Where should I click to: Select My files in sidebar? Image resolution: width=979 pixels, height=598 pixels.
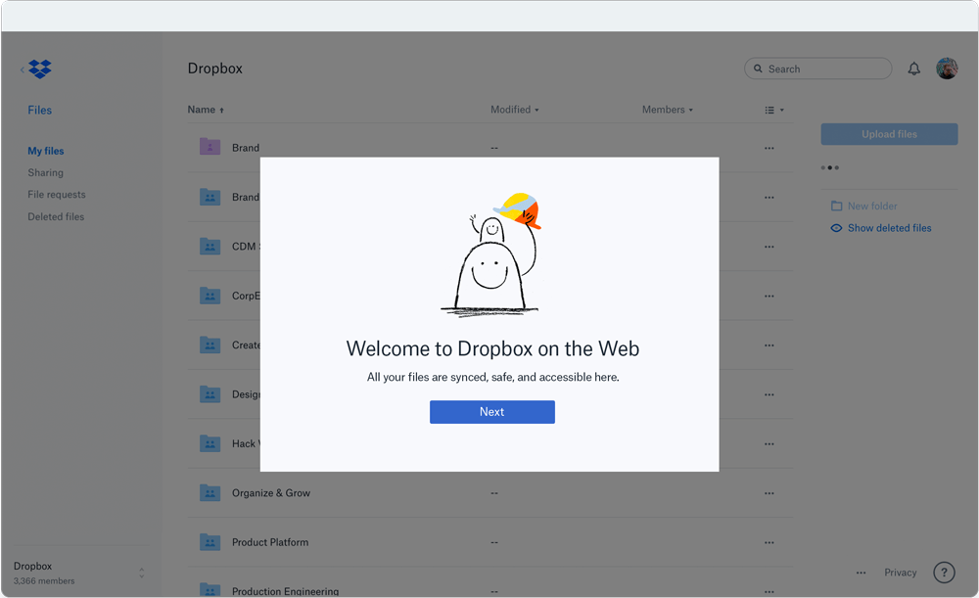coord(46,151)
